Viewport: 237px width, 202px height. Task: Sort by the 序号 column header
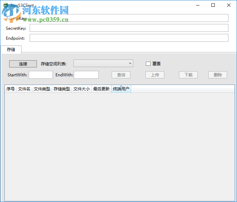[x=11, y=89]
